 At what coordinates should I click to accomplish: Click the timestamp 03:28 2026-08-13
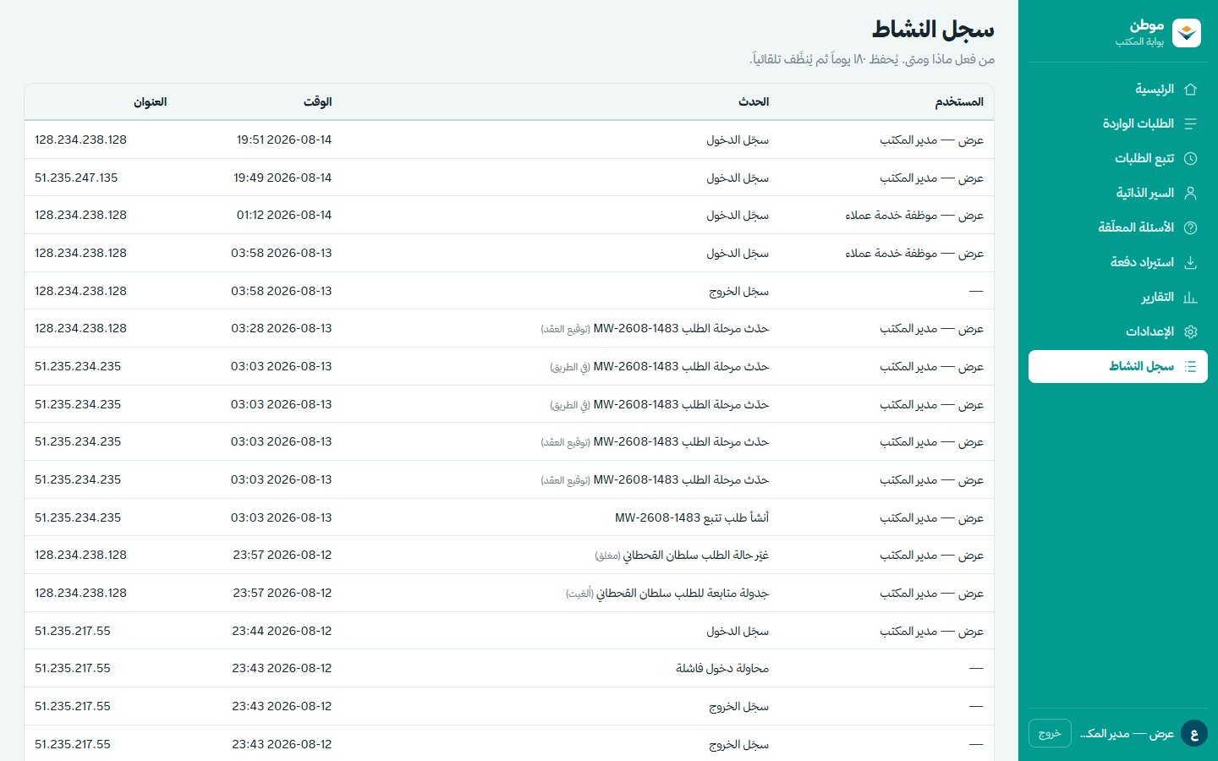[x=282, y=328]
